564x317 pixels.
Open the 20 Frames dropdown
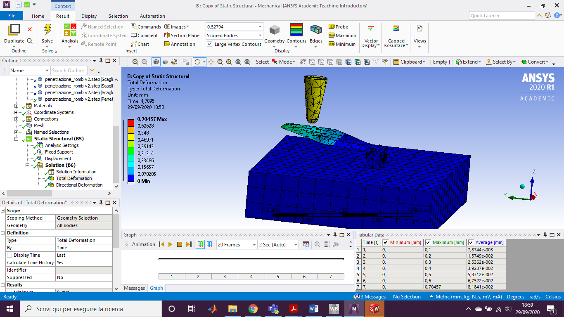[254, 245]
